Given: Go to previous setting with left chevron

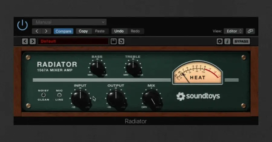Looking at the screenshot, I should pyautogui.click(x=37, y=31).
